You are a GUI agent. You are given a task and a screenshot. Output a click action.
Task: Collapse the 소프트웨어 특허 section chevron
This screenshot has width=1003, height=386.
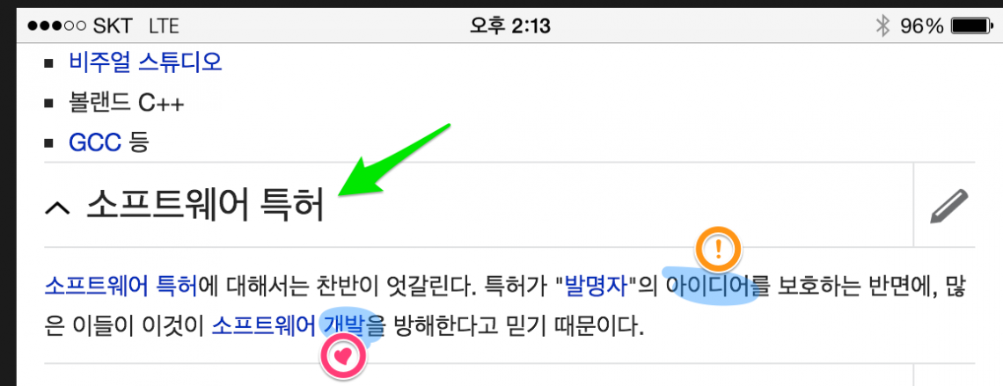pyautogui.click(x=58, y=207)
